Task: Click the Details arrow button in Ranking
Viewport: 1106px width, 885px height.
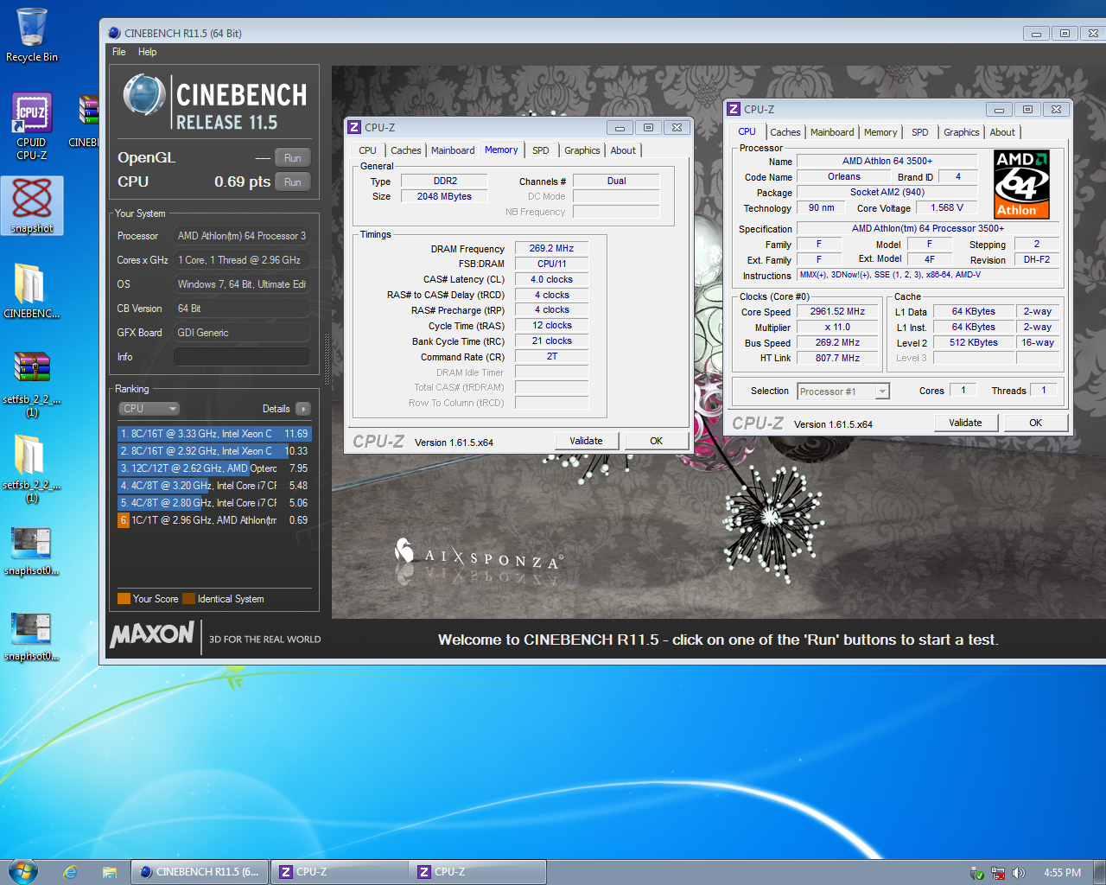Action: tap(302, 409)
